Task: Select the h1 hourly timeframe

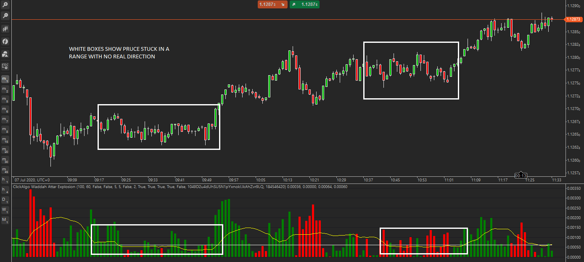Action: coord(5,180)
